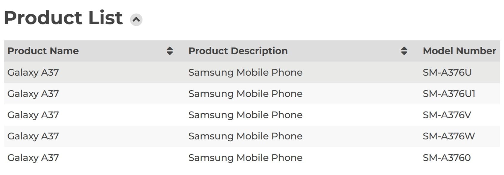Viewport: 504px width, 175px height.
Task: Click the Model Number column header
Action: pyautogui.click(x=459, y=51)
